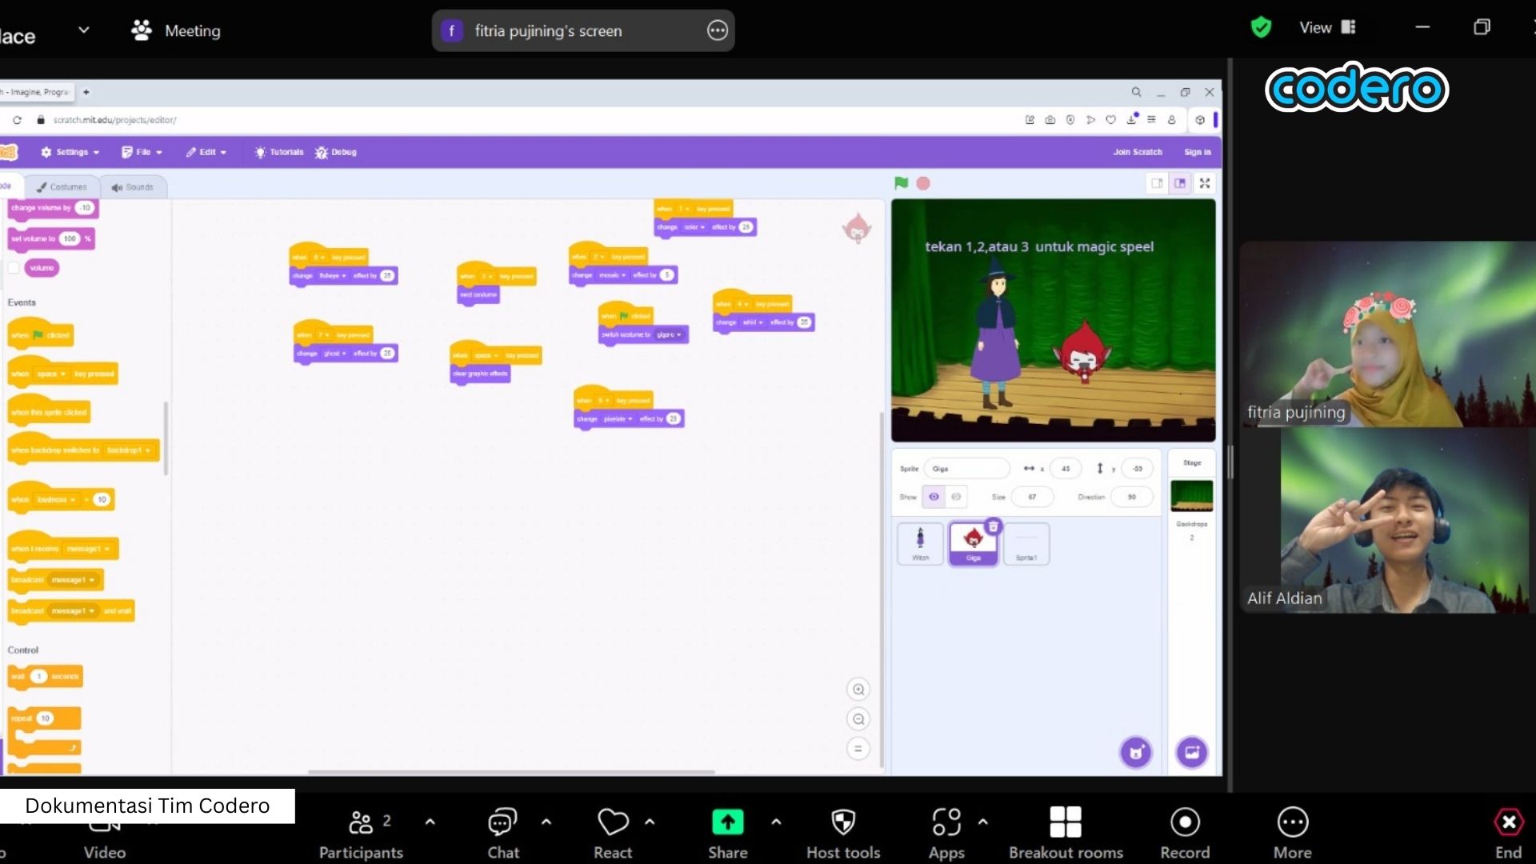This screenshot has width=1536, height=864.
Task: Expand the chevron next to Participants
Action: pyautogui.click(x=430, y=822)
